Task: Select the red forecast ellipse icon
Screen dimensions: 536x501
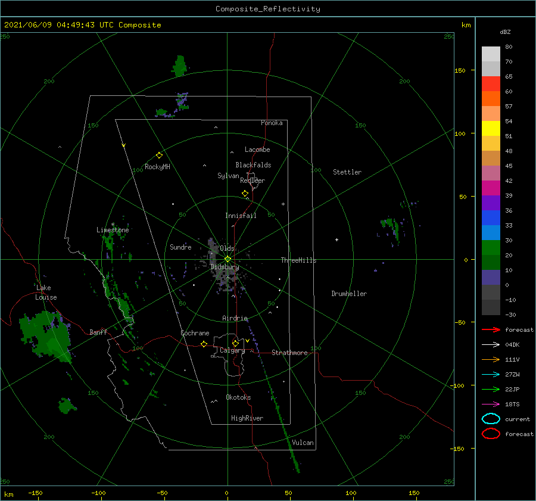Action: pyautogui.click(x=491, y=434)
